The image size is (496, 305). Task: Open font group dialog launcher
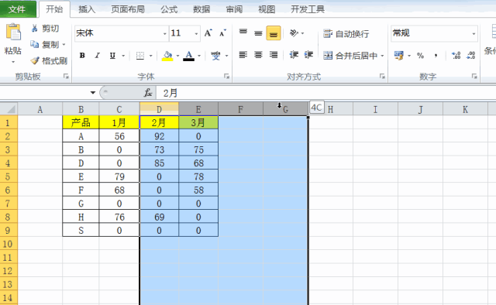click(x=226, y=76)
